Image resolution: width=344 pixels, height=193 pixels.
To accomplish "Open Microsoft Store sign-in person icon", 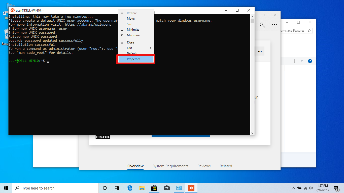I will (x=262, y=25).
